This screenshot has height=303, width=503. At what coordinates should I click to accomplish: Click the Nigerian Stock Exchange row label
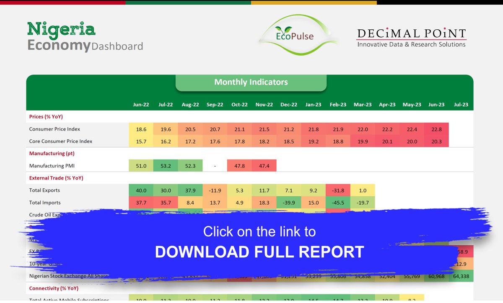[x=69, y=276]
